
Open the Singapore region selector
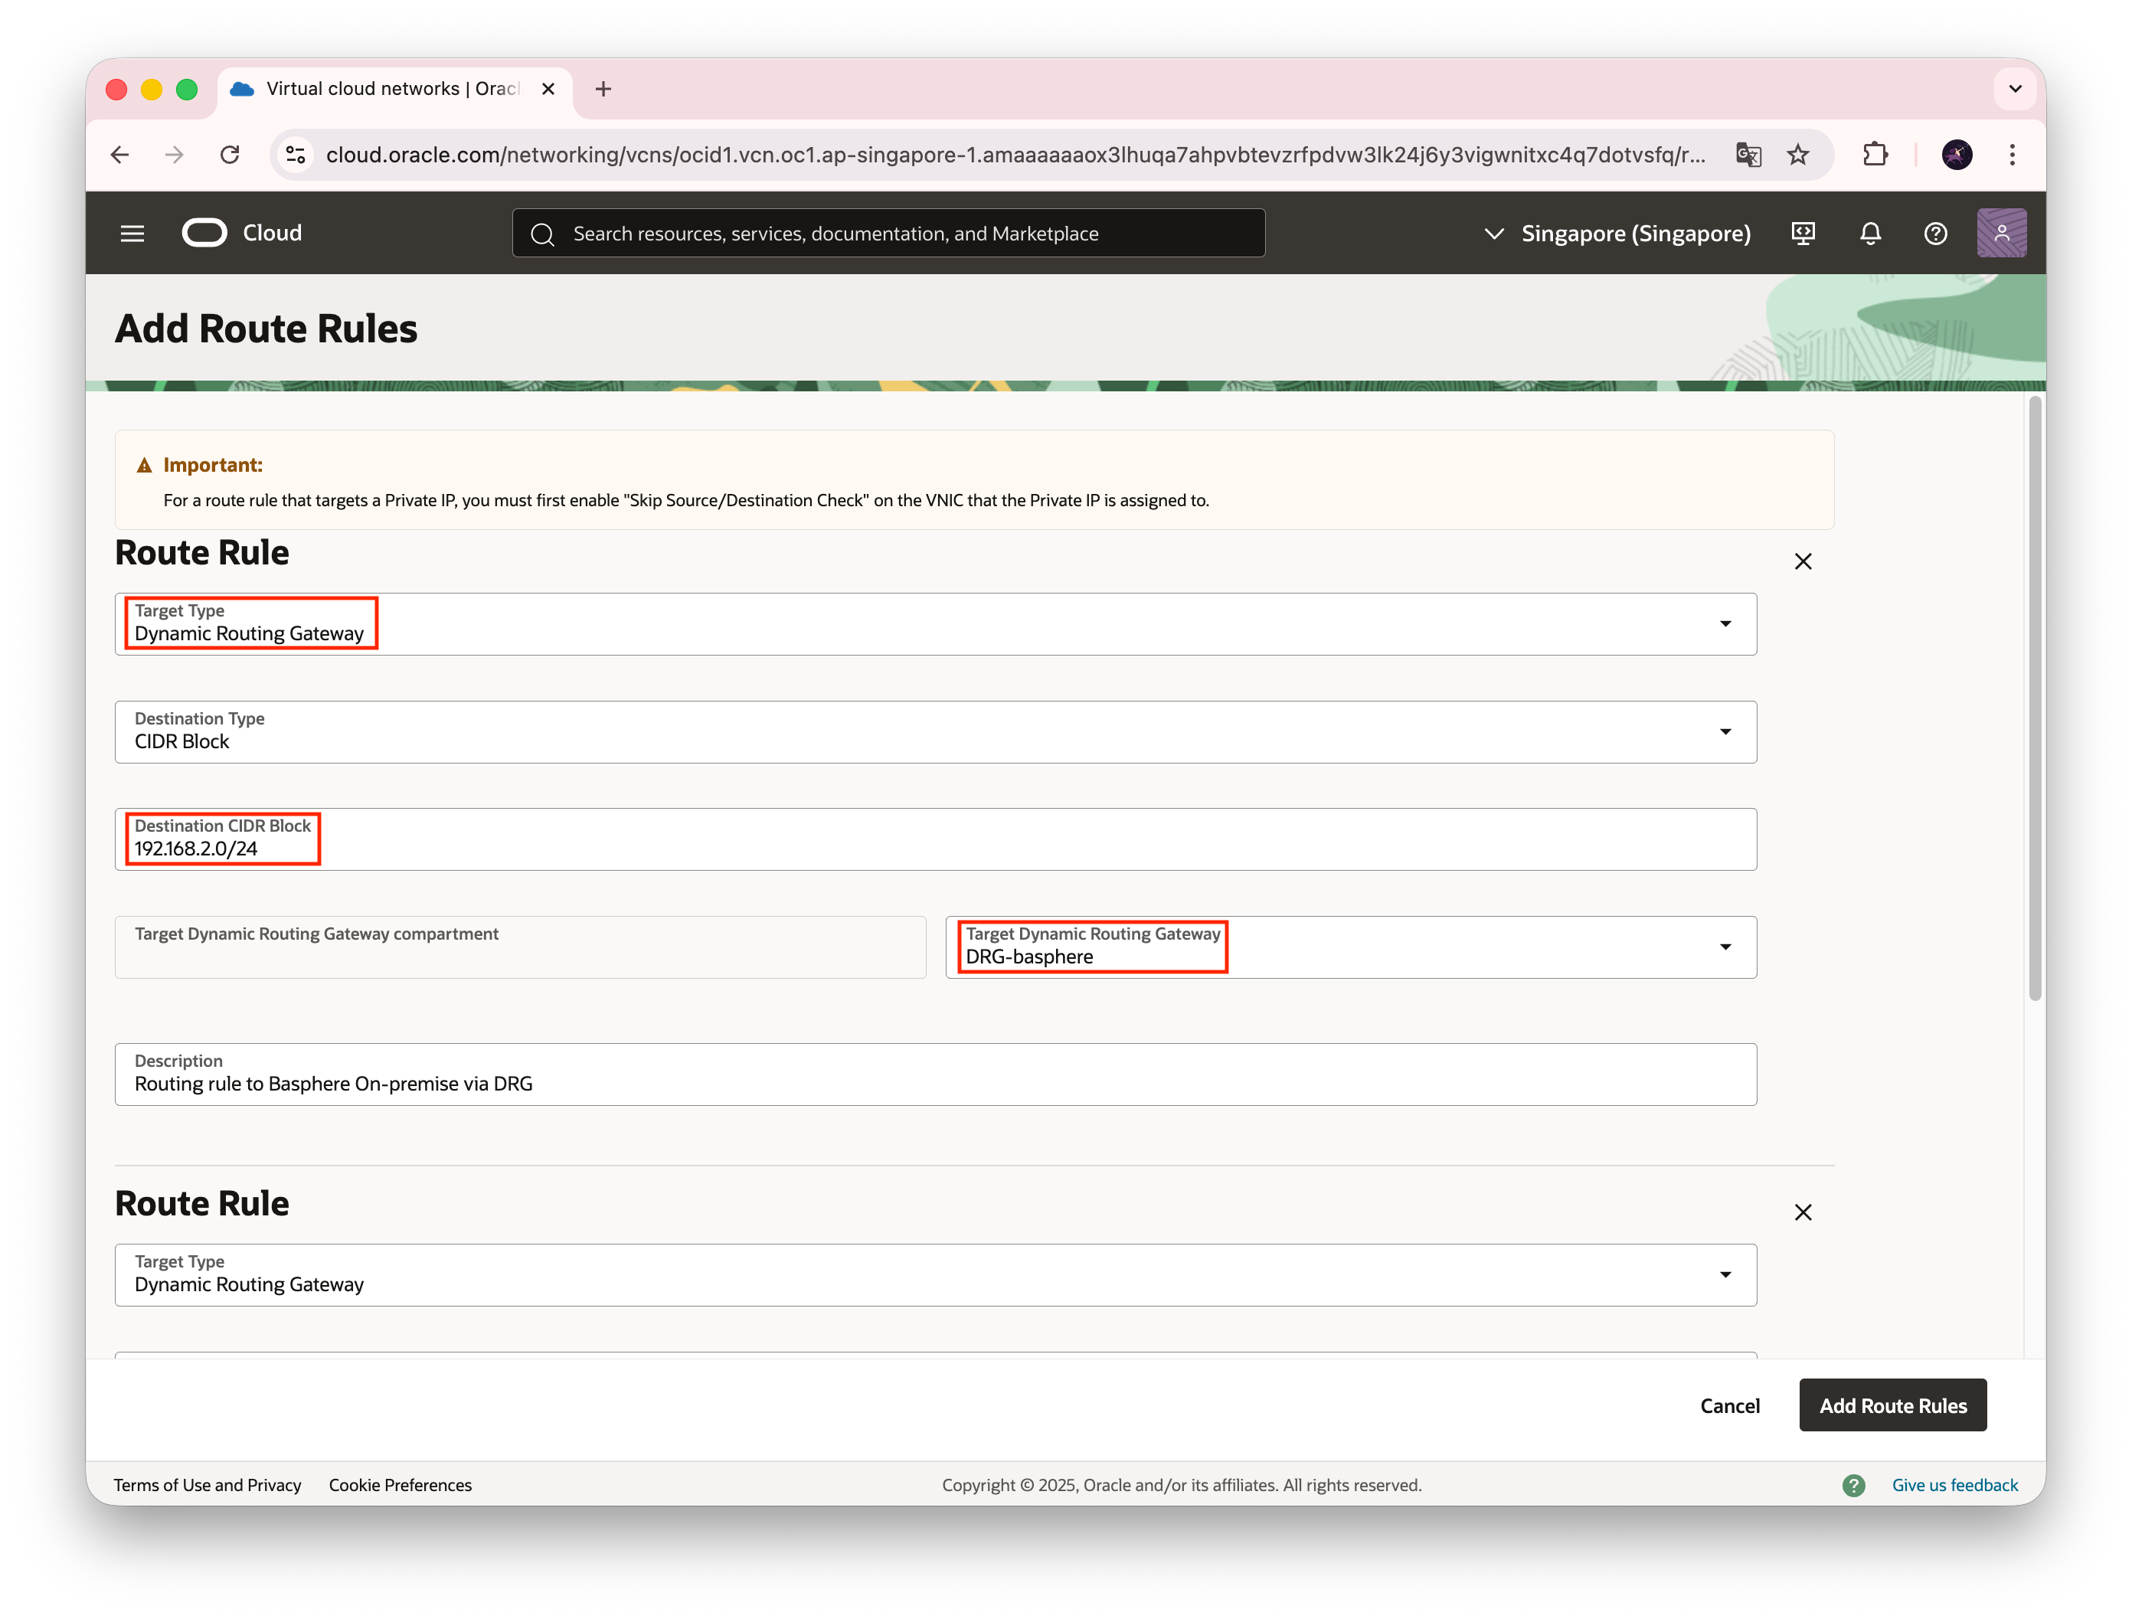(x=1617, y=234)
